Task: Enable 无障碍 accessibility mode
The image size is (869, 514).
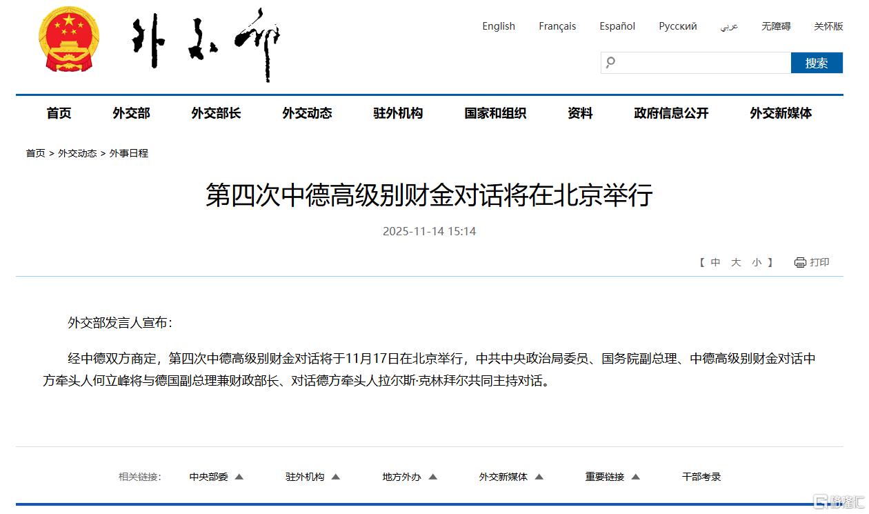Action: click(776, 26)
